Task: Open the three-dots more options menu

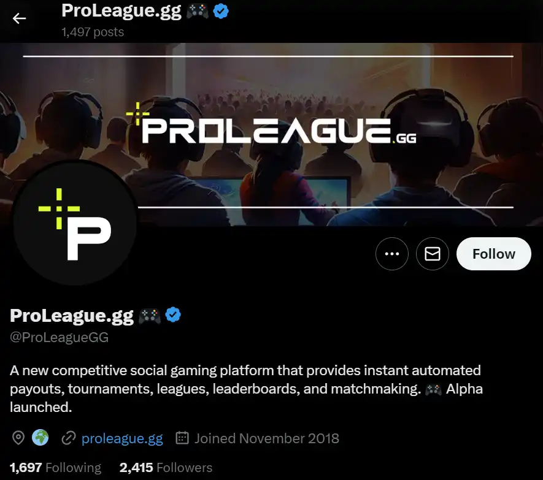Action: click(x=391, y=254)
